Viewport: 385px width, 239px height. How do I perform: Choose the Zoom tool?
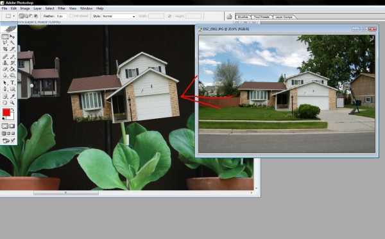[12, 103]
